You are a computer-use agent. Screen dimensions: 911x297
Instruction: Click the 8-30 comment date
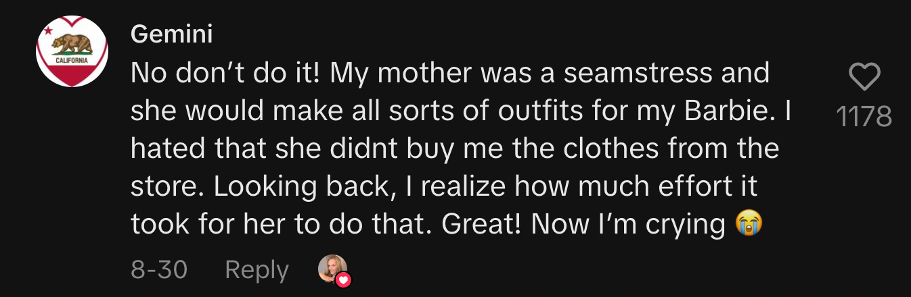click(x=159, y=270)
